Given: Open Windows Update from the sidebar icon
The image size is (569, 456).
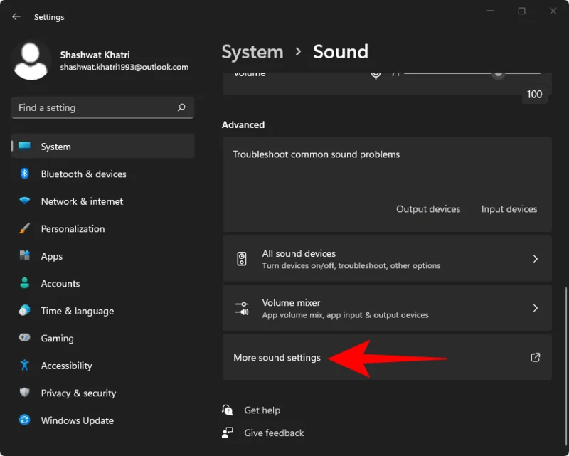Looking at the screenshot, I should (x=21, y=420).
